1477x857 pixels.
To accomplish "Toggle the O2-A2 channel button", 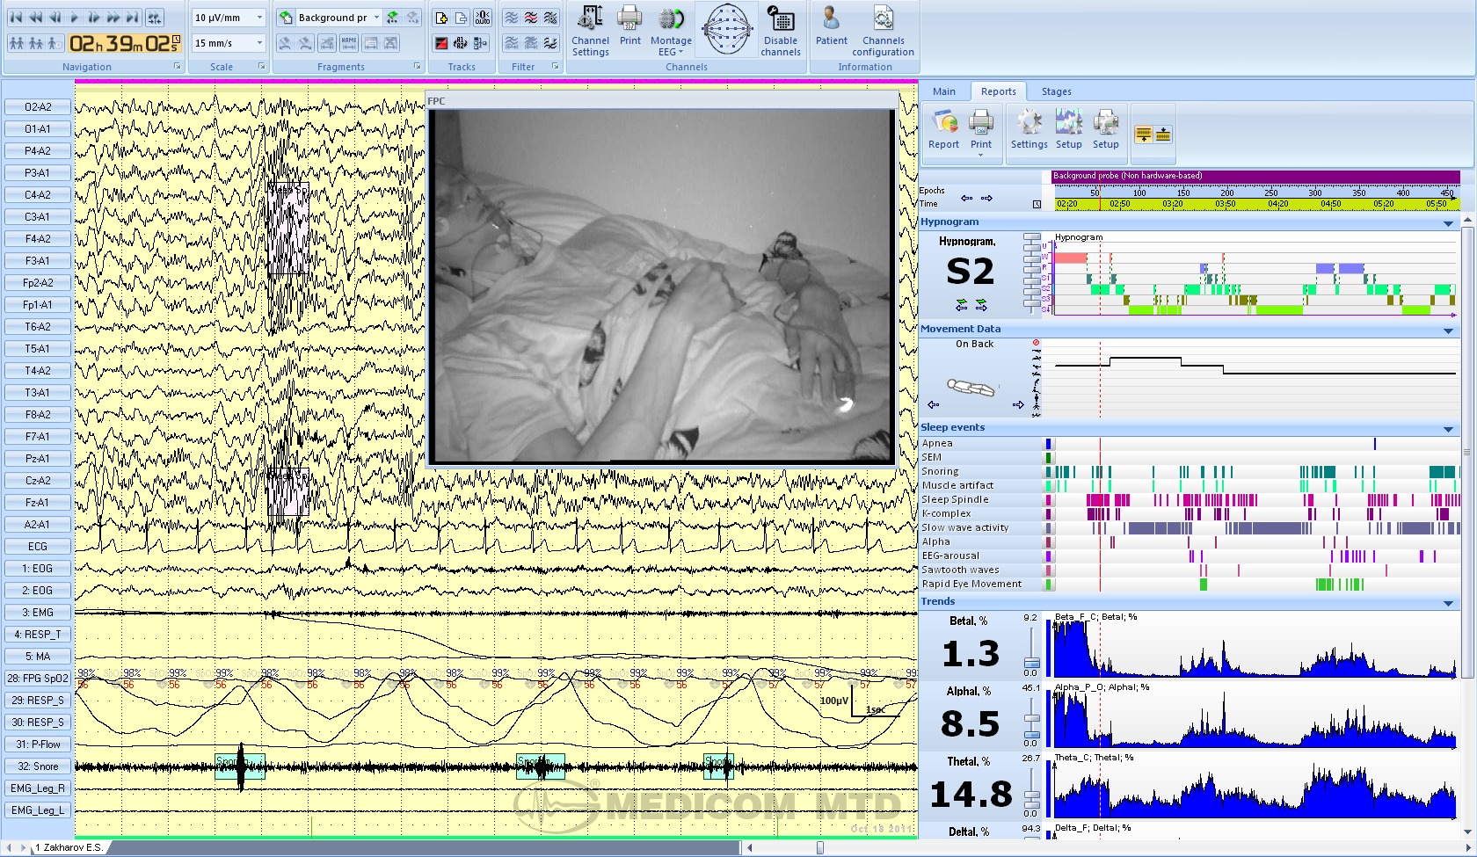I will click(38, 107).
